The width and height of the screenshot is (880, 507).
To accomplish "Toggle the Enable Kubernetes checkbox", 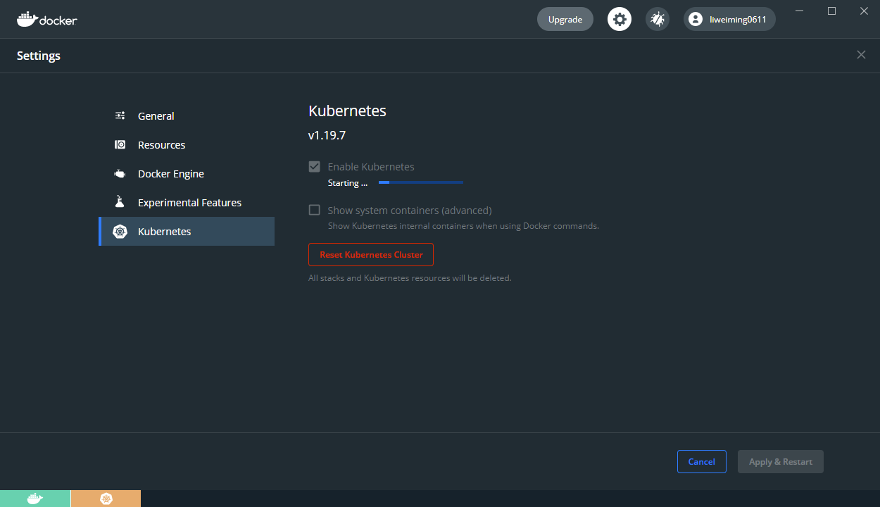I will coord(315,167).
